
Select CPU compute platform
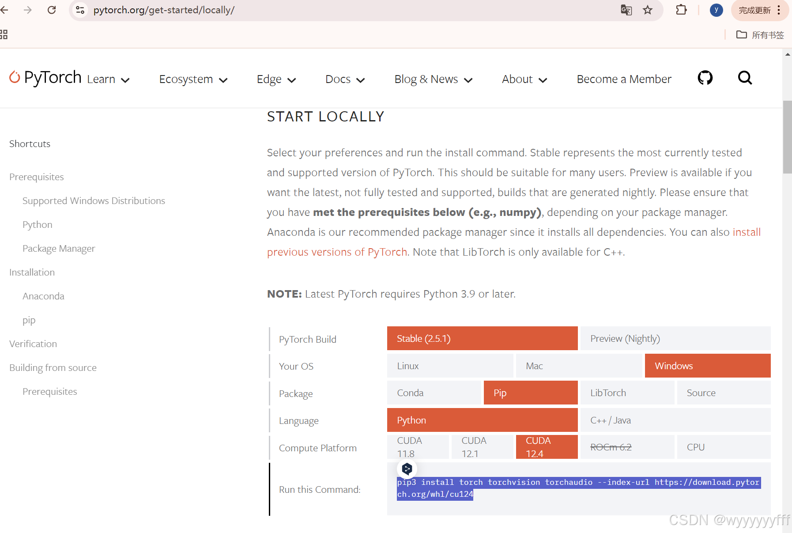coord(724,447)
